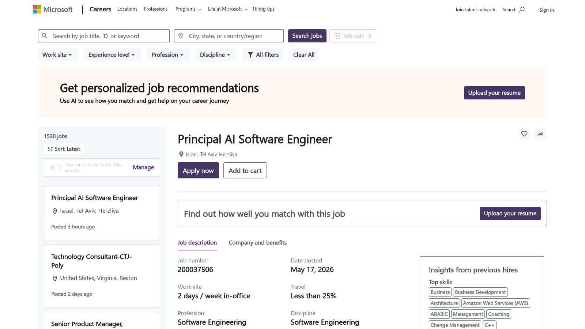Focus the job title keyword search field
Viewport: 585px width, 329px height.
pos(104,36)
